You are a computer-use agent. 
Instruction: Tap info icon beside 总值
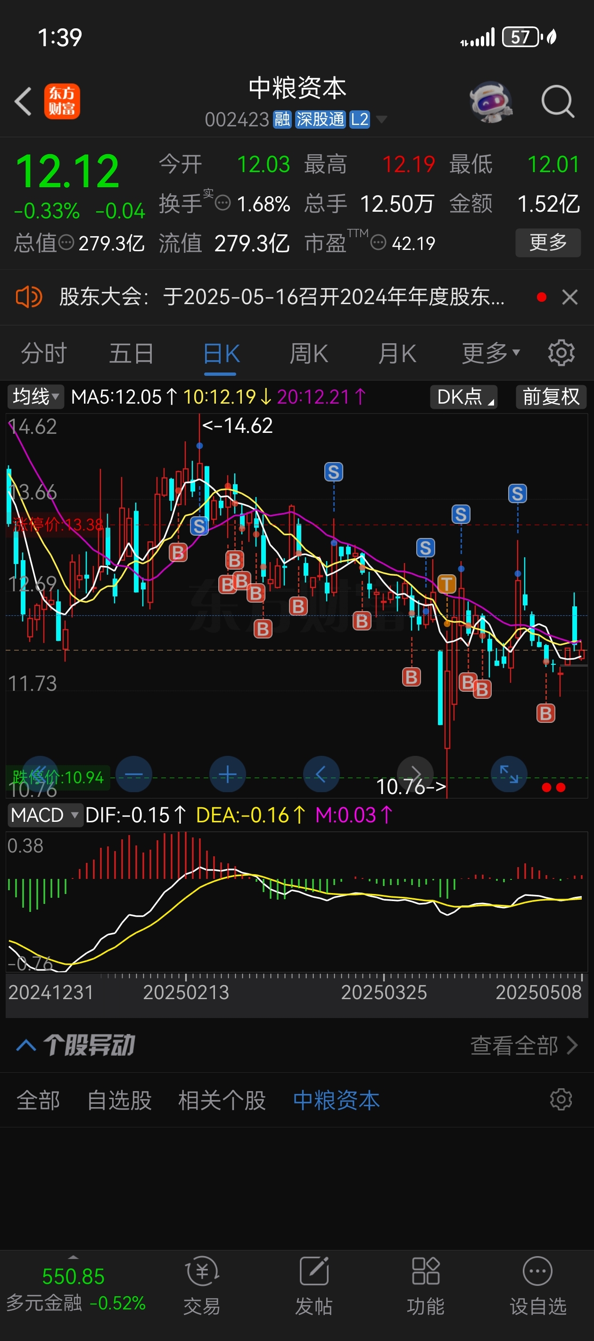[x=66, y=242]
